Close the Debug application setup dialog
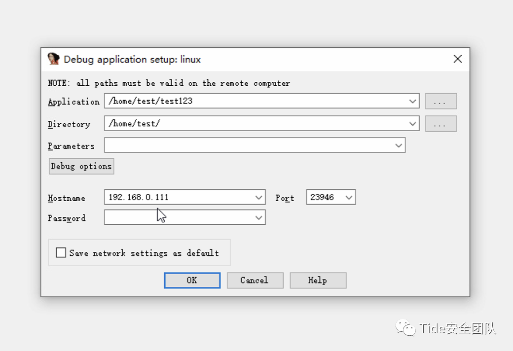The image size is (513, 351). [x=458, y=59]
